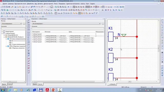
Task: Switch to Список tab in Соединения panel
Action: click(x=40, y=84)
